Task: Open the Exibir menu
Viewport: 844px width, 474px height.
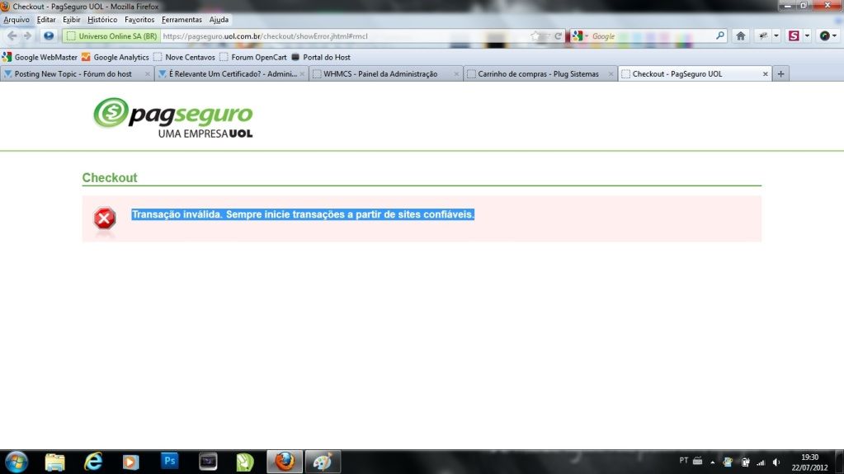Action: 72,19
